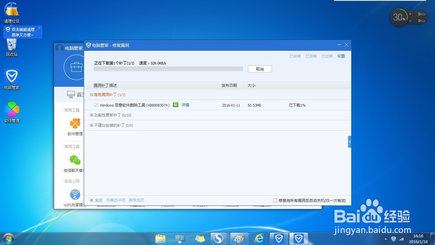Select the 电脑管家 desktop shortcut

coord(12,79)
